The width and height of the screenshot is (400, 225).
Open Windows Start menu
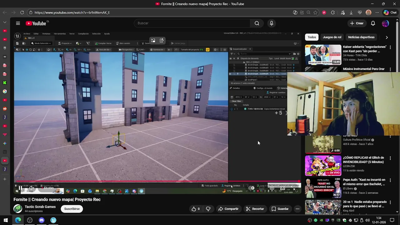click(6, 220)
